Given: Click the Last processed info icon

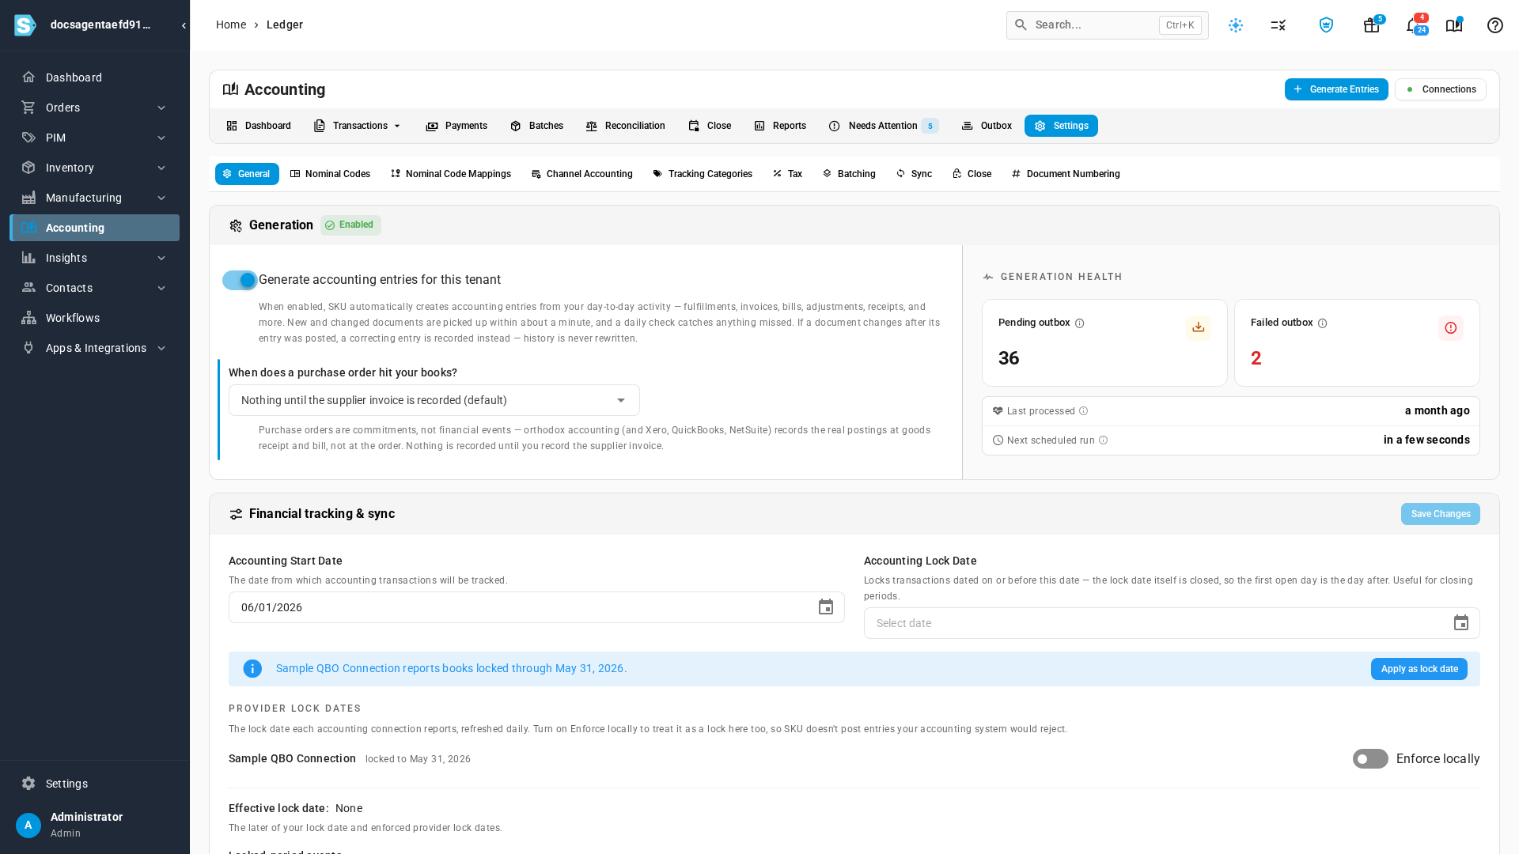Looking at the screenshot, I should pyautogui.click(x=1084, y=411).
